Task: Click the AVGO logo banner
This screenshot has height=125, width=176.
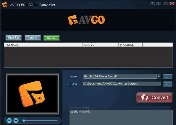Action: click(x=86, y=20)
